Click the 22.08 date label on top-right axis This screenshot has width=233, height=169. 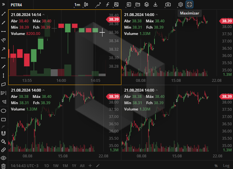pyautogui.click(x=217, y=81)
